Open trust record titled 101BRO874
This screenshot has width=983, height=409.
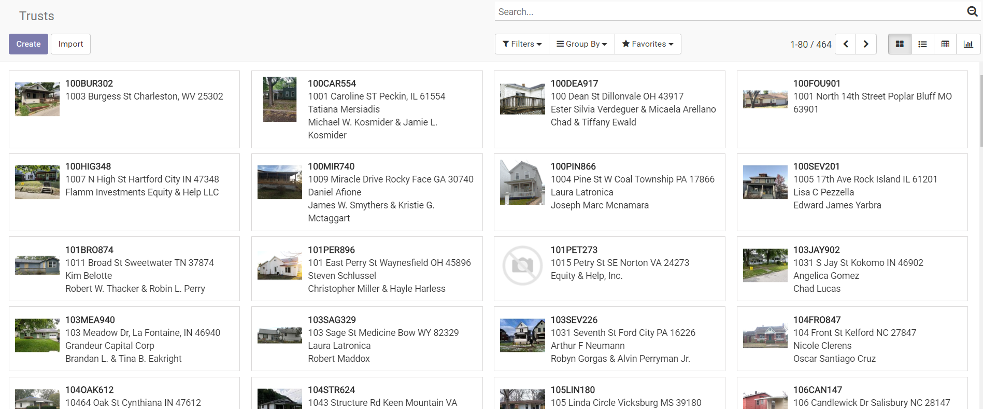[89, 250]
